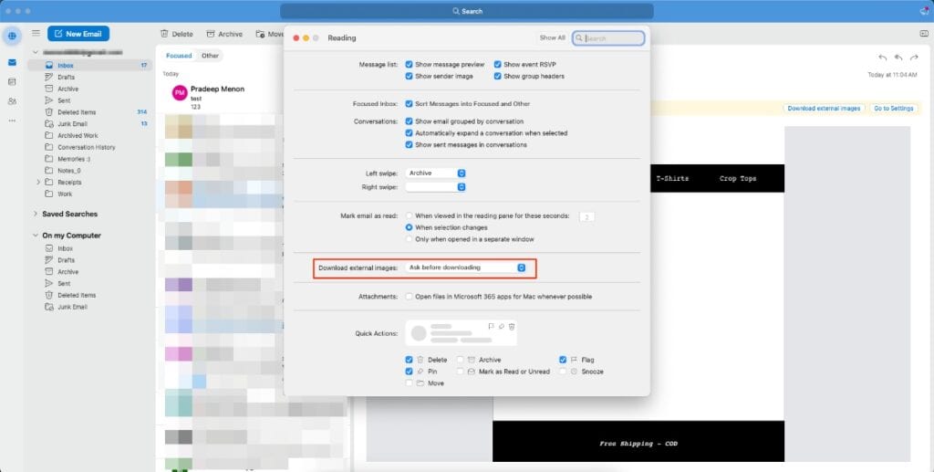Select When selection changes radio option
The width and height of the screenshot is (934, 472).
pyautogui.click(x=409, y=227)
